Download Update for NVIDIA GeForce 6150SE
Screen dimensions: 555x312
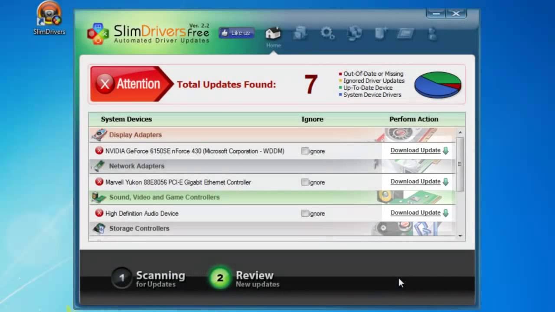415,150
